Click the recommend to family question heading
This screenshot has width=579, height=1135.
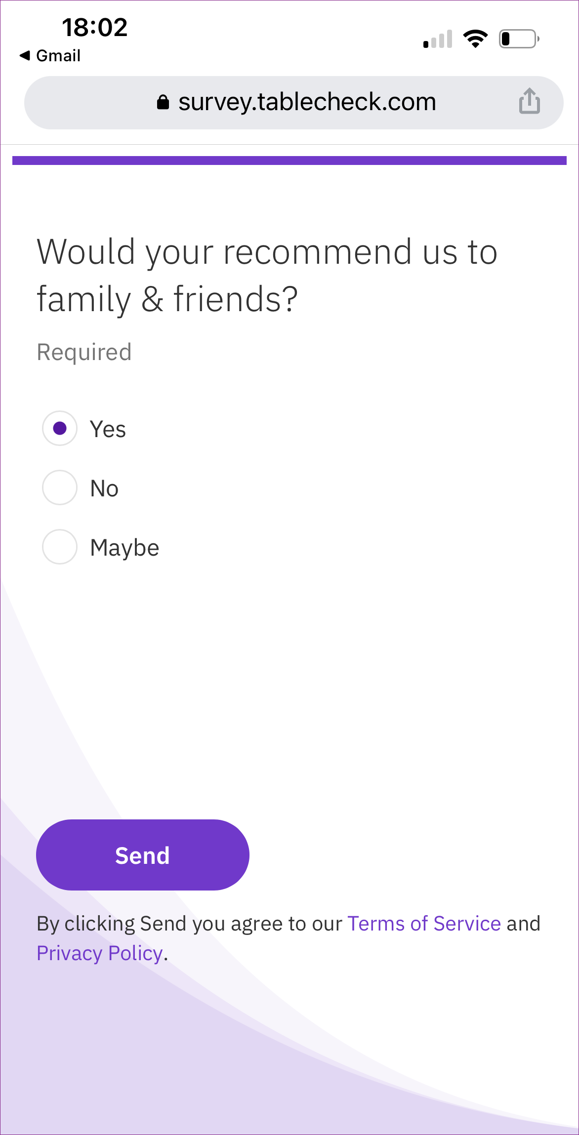click(267, 275)
